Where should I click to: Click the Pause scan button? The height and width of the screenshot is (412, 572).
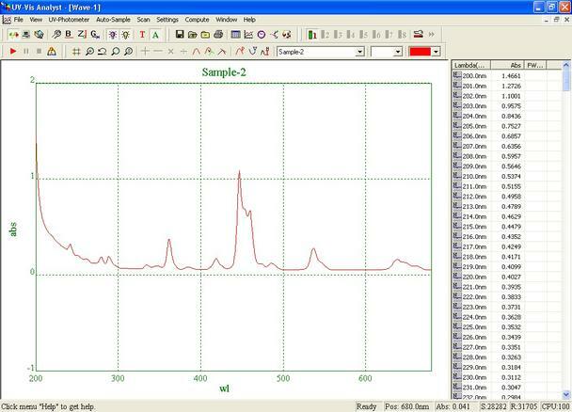(26, 52)
